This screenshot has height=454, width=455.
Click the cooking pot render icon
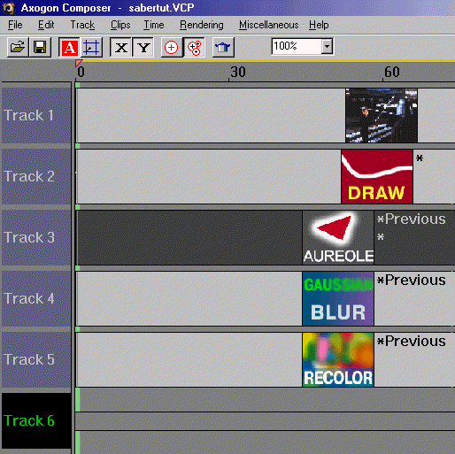[223, 47]
